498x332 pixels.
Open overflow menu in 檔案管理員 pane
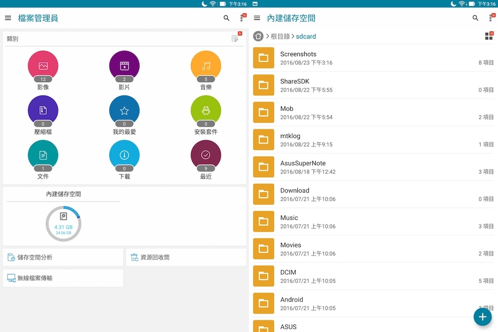pyautogui.click(x=242, y=18)
